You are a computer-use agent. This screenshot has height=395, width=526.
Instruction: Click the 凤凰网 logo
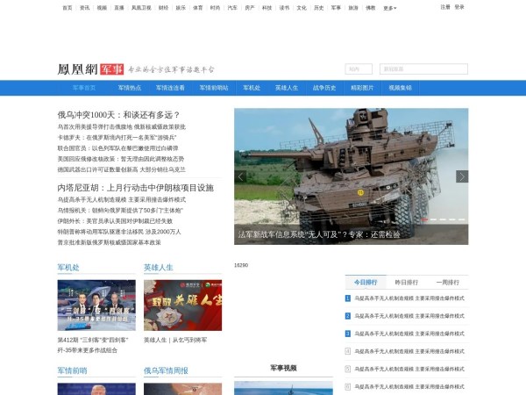(x=77, y=68)
